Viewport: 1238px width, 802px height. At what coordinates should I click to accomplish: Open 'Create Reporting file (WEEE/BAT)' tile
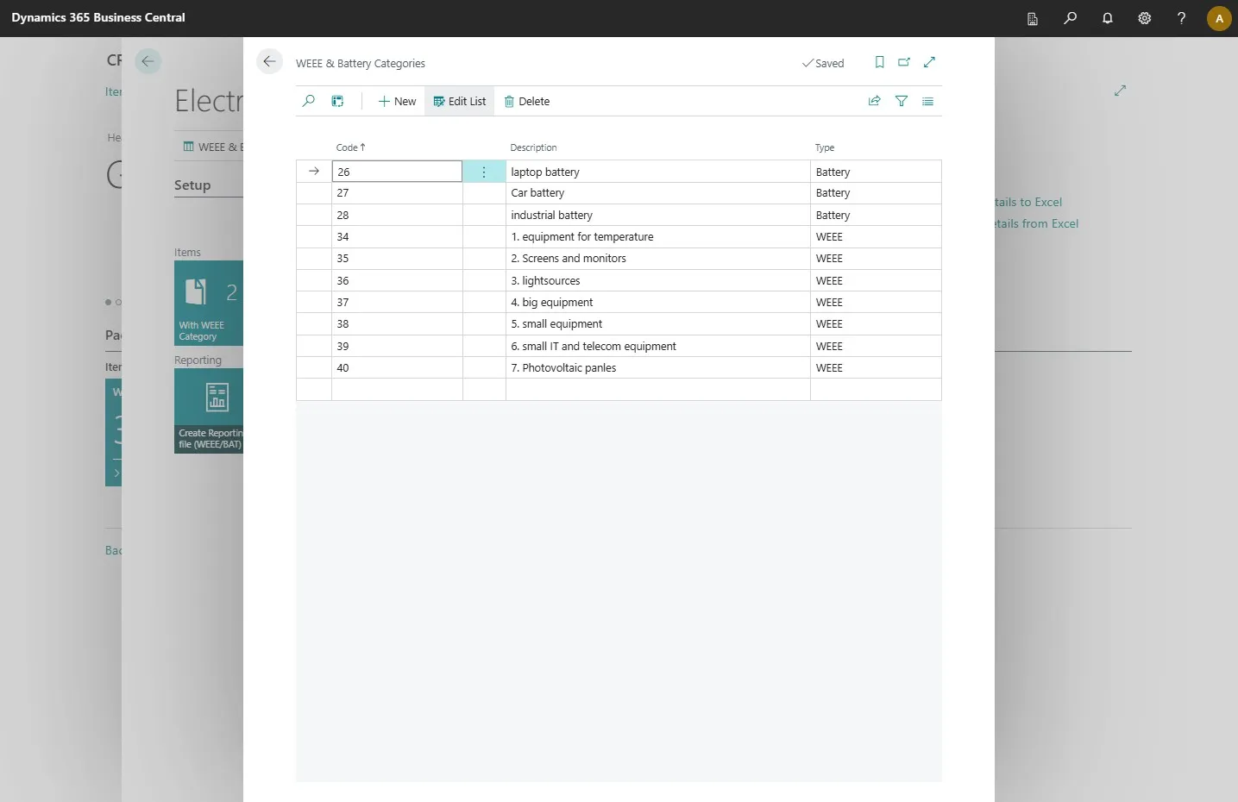click(x=209, y=410)
